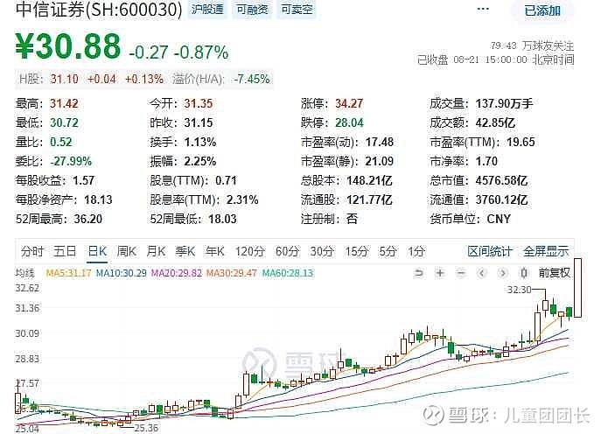The height and width of the screenshot is (434, 608).
Task: Switch to the 120分 interval tab
Action: click(x=249, y=251)
